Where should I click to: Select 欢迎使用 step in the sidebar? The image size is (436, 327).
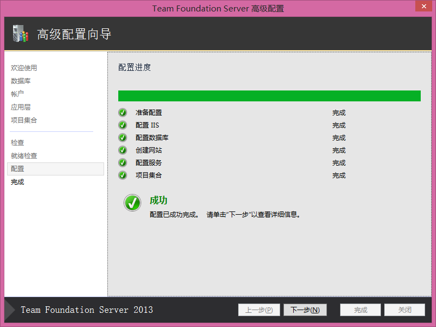pyautogui.click(x=24, y=68)
